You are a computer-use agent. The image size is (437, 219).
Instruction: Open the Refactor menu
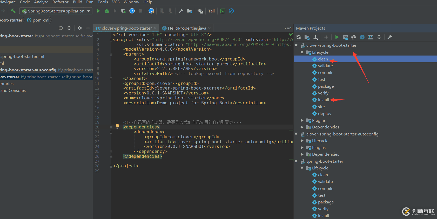click(x=60, y=2)
